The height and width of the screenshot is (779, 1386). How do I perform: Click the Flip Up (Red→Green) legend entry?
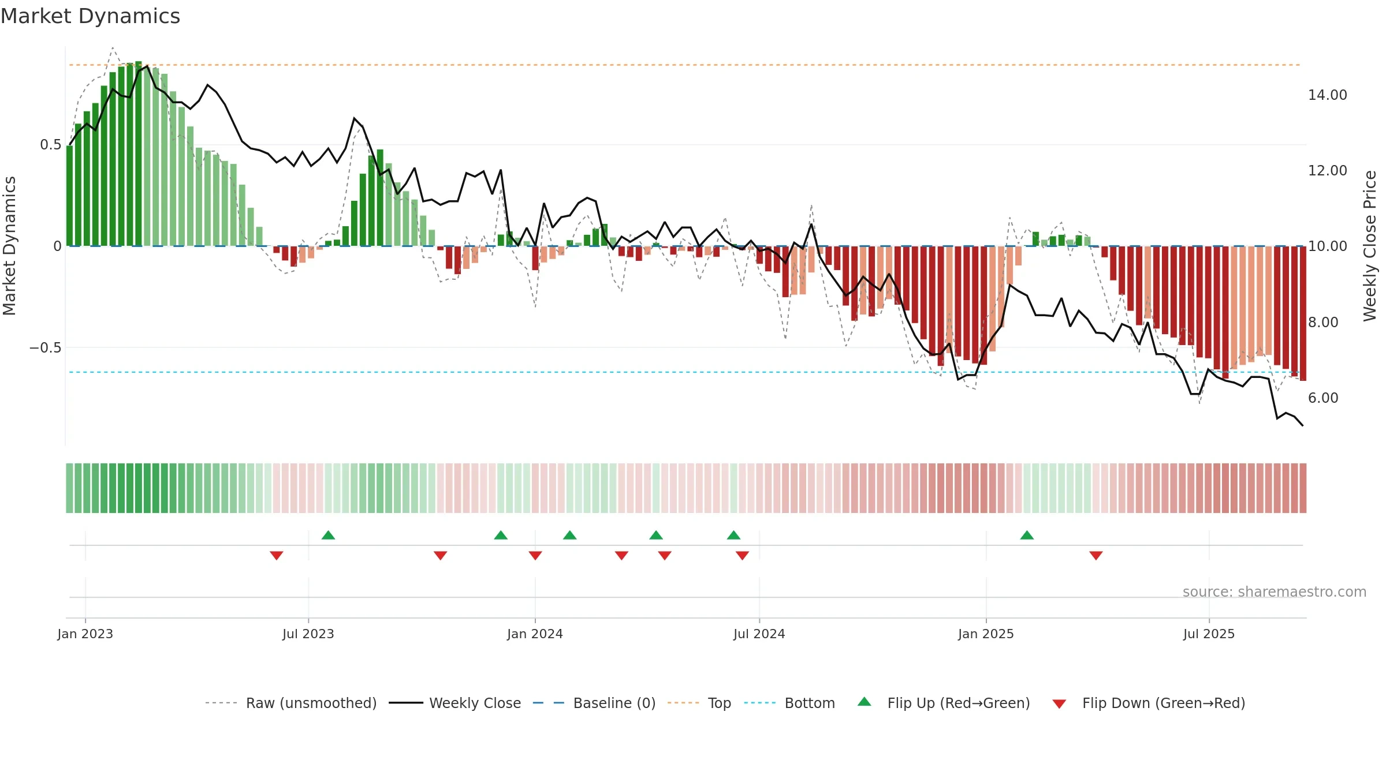pyautogui.click(x=944, y=703)
